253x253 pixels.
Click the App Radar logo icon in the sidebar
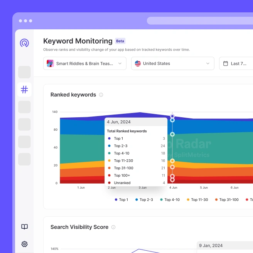coord(24,43)
